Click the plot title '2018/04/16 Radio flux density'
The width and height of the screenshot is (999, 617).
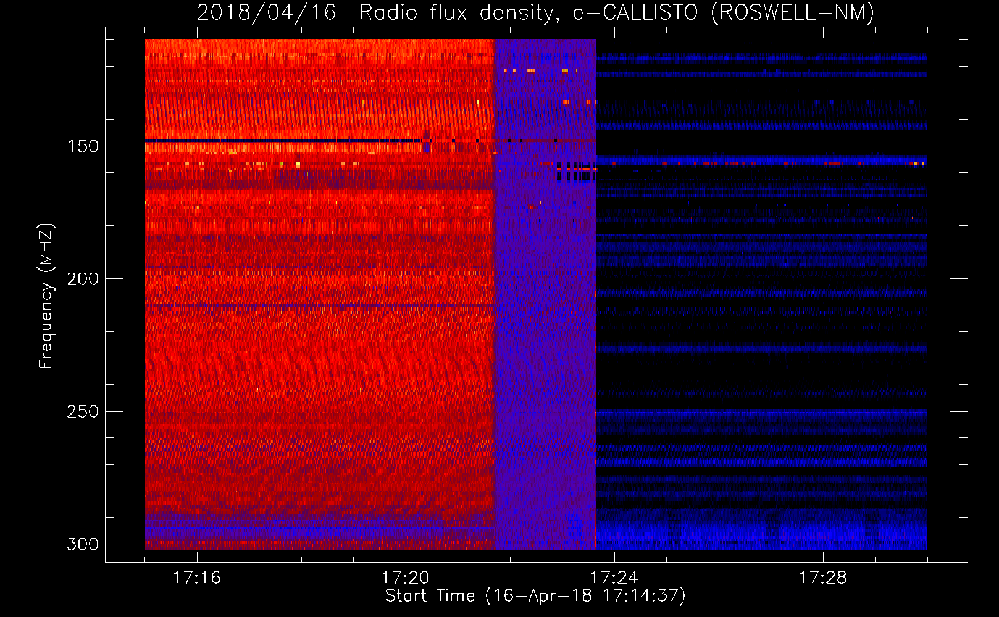(535, 12)
